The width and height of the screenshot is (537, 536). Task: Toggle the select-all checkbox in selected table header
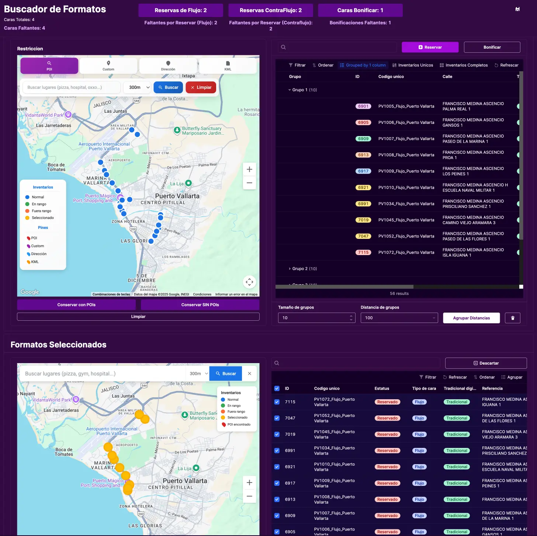tap(277, 389)
